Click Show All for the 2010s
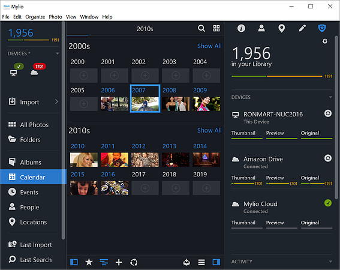 tap(209, 130)
